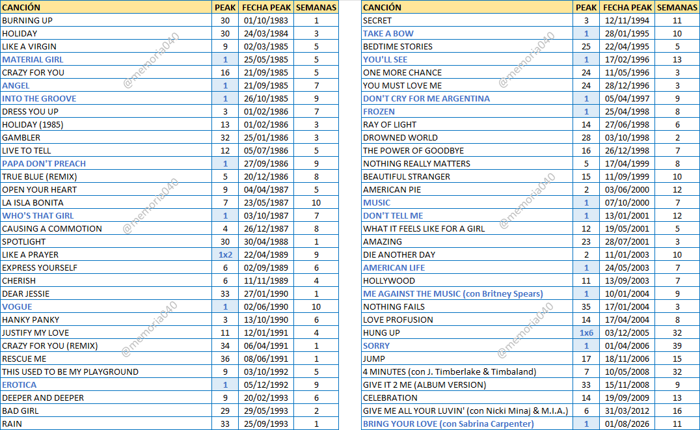Select GIVE ME ALL YOUR LUVIN' cell
Viewport: 700px width, 430px height.
(466, 410)
